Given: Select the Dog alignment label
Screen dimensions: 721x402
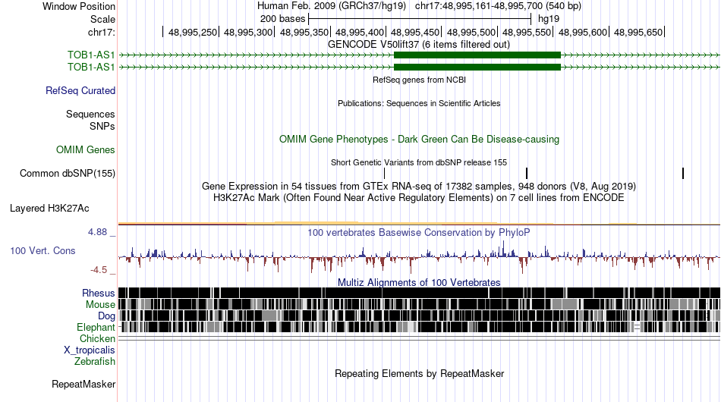Looking at the screenshot, I should 106,316.
